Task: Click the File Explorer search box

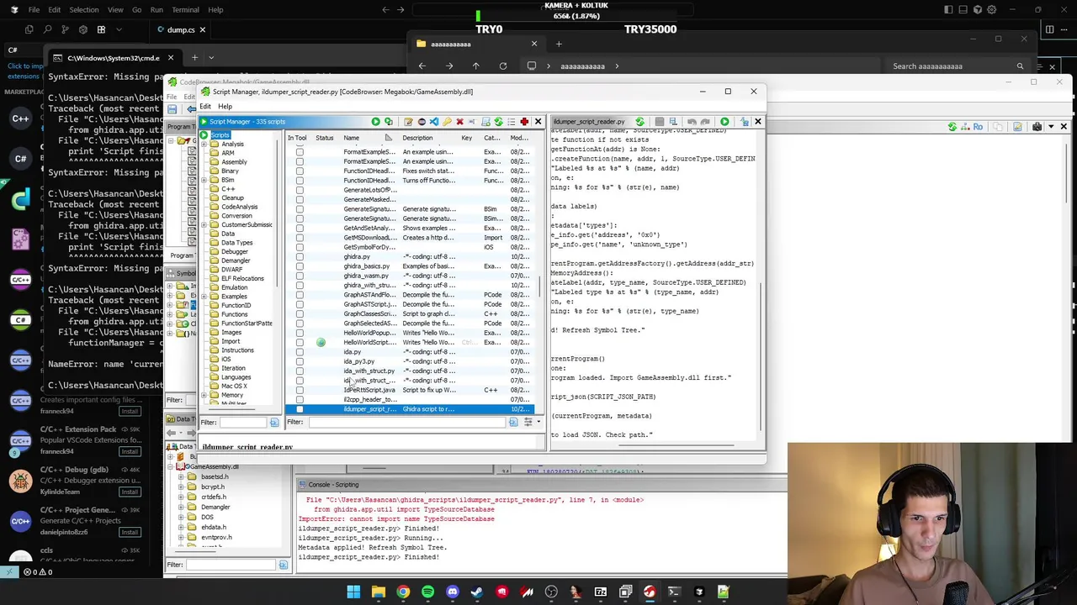Action: point(958,66)
